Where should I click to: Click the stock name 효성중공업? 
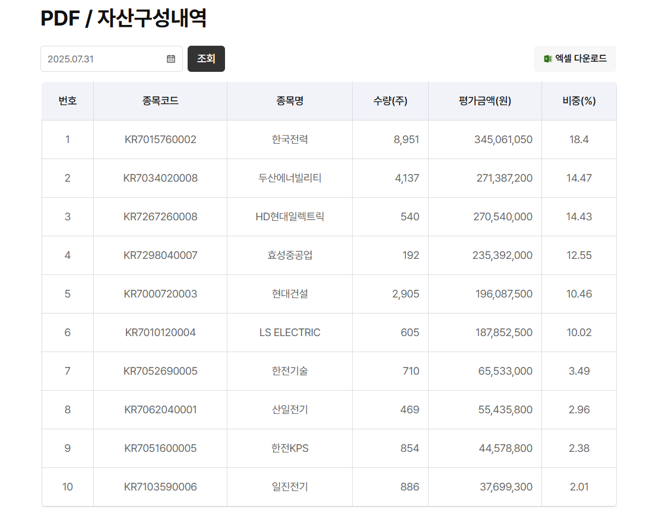(290, 255)
